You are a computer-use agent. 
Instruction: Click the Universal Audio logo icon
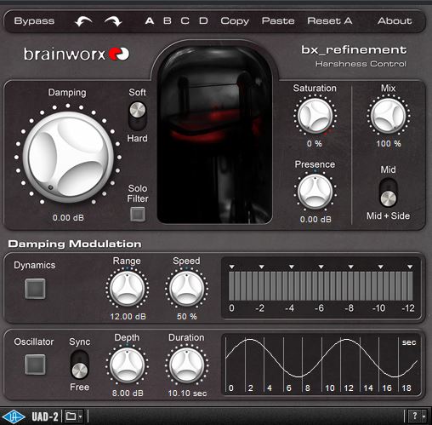14,416
